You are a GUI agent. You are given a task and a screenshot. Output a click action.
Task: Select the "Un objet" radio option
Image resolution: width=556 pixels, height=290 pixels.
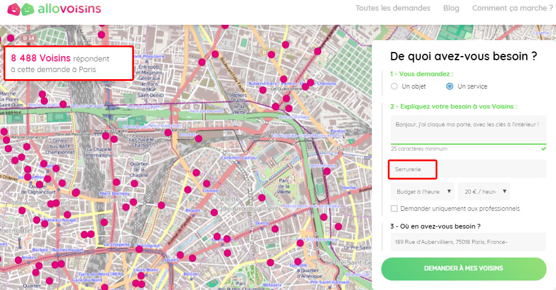(x=394, y=86)
